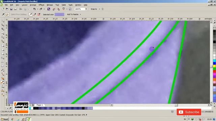Expand the color profiles status arrow
This screenshot has height=121, width=216.
tap(86, 115)
